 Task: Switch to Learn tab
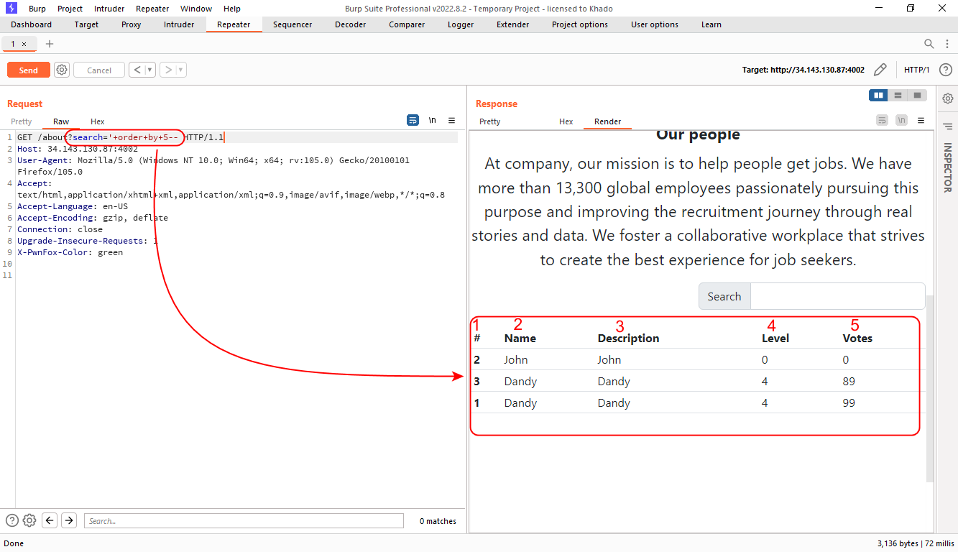[711, 24]
